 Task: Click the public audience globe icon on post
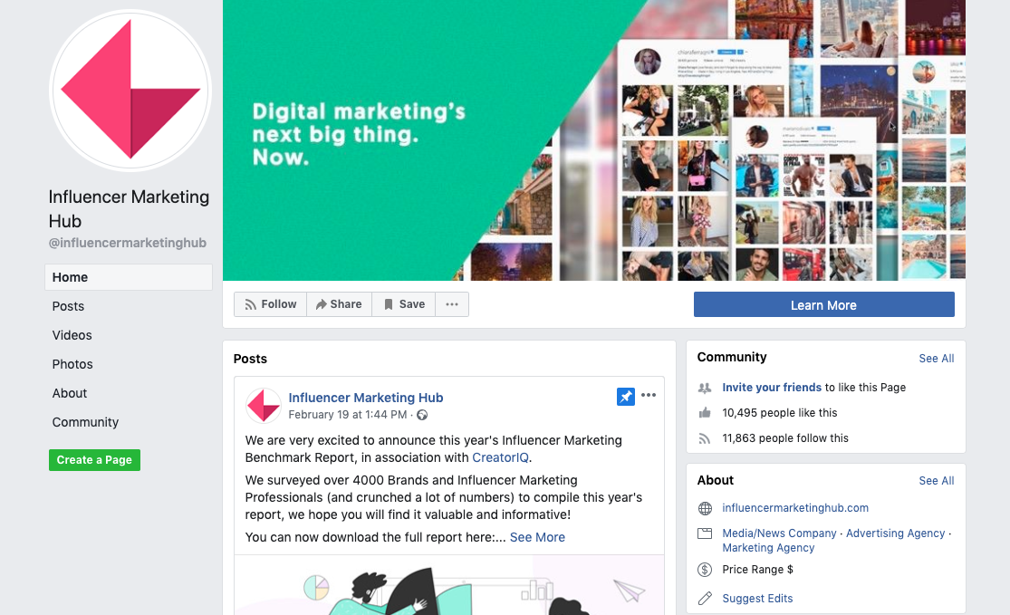[422, 415]
